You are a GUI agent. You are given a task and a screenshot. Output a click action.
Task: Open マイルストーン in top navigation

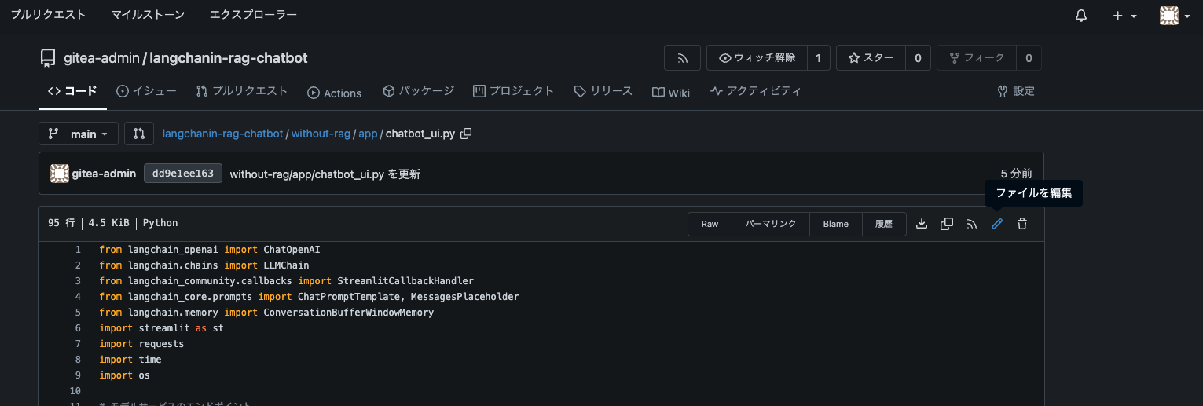point(148,15)
